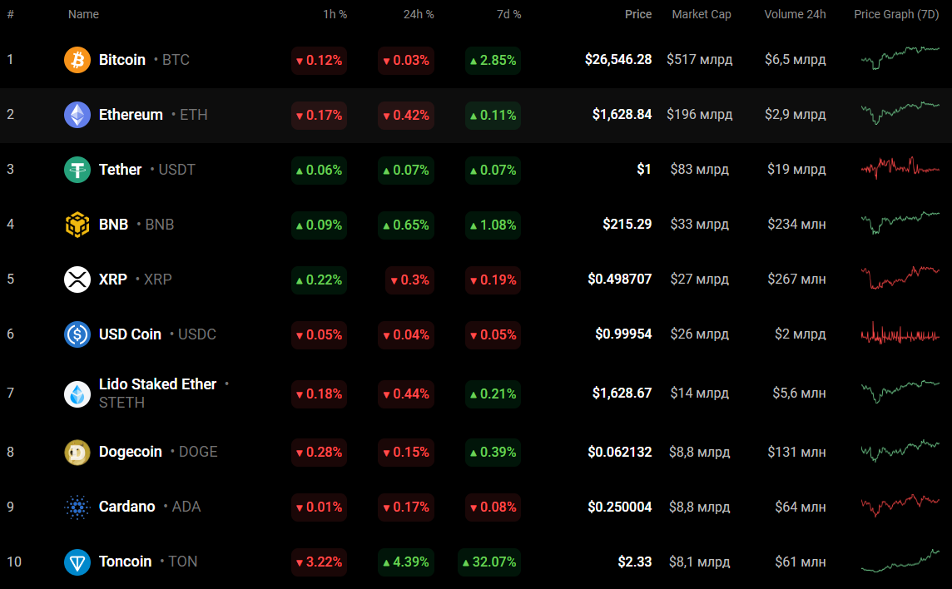Click Toncoin 1h change badge 3.22%

tap(319, 562)
